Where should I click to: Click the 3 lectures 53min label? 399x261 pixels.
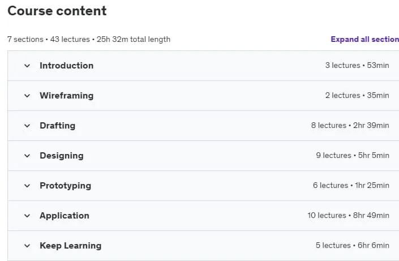357,66
